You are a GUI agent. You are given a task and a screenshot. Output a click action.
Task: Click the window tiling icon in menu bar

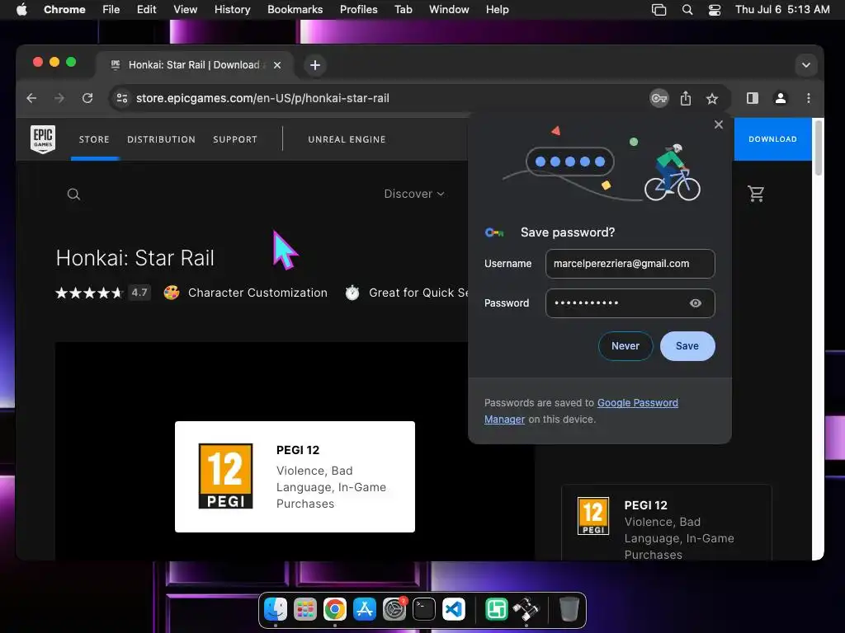(x=659, y=10)
